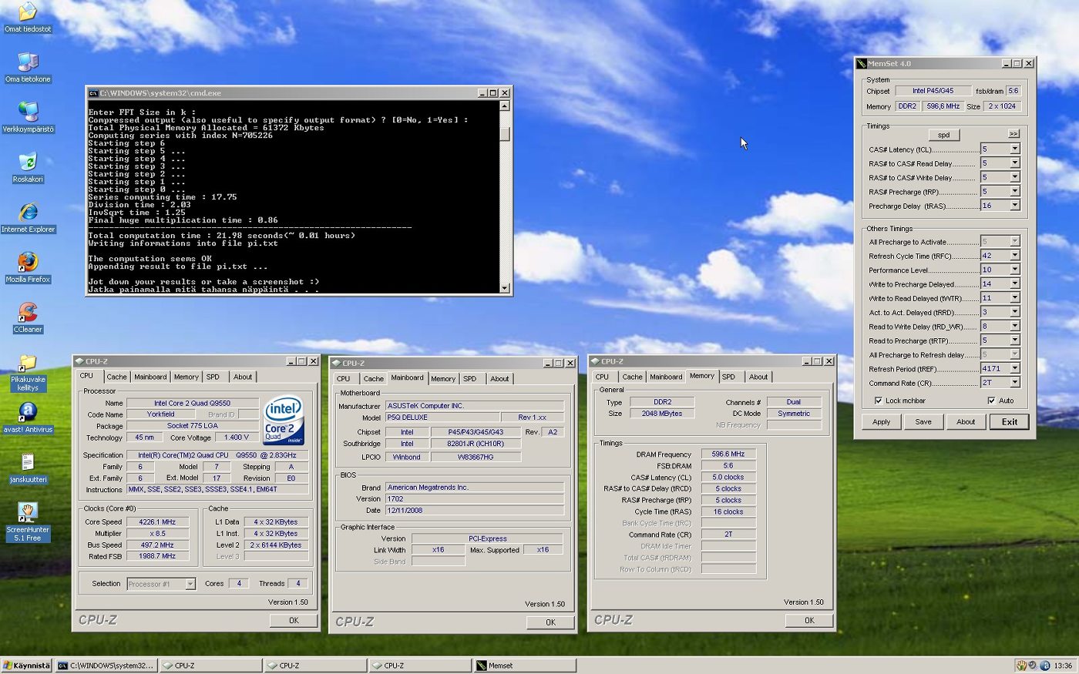Click the Mainboard CPU-Z window's title icon
1079x674 pixels.
[336, 363]
